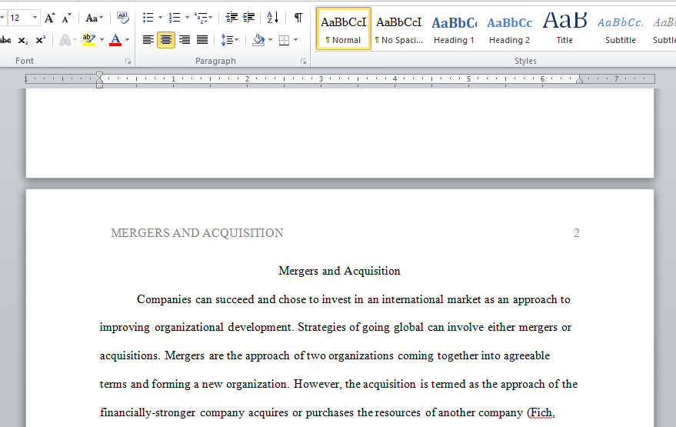This screenshot has height=427, width=676.
Task: Click the page number 2 in header
Action: pos(577,233)
